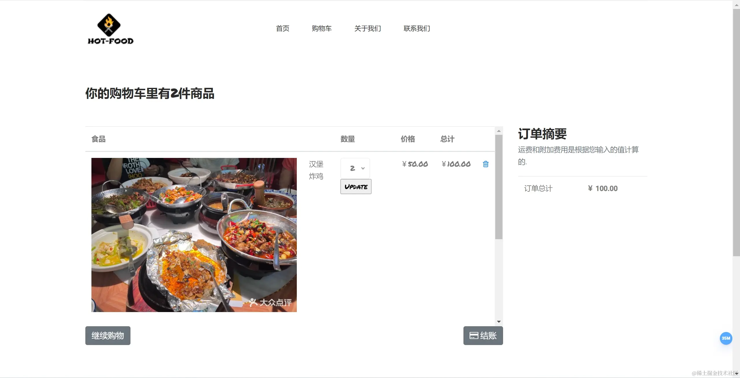Image resolution: width=740 pixels, height=378 pixels.
Task: Open 联系我们 page
Action: [417, 28]
